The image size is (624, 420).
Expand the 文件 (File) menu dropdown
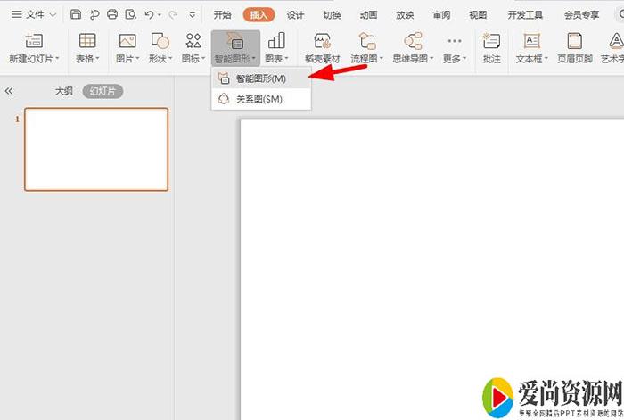(52, 14)
